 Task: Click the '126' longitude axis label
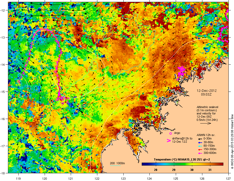coord(202,178)
